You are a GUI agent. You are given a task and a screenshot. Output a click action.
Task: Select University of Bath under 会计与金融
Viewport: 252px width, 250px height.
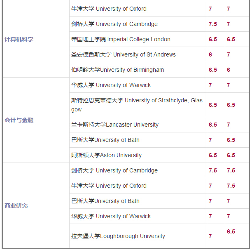click(105, 140)
